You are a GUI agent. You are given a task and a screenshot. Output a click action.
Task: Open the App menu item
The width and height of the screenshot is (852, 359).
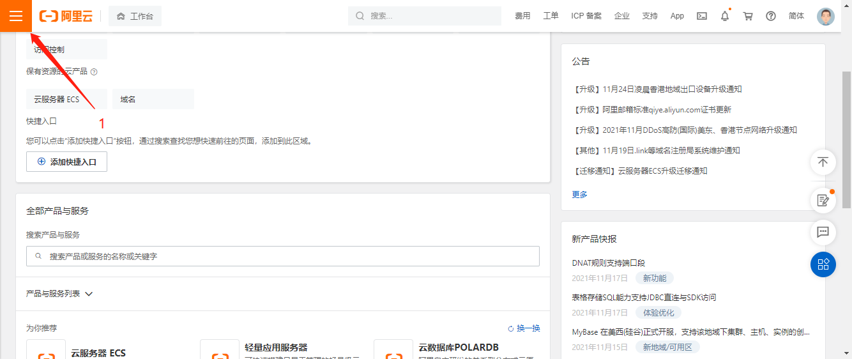pyautogui.click(x=677, y=16)
